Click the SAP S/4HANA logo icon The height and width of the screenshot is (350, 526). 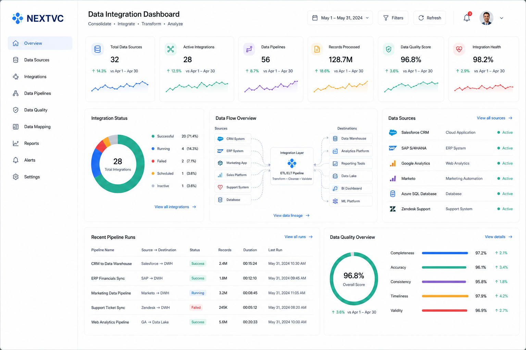pos(393,148)
